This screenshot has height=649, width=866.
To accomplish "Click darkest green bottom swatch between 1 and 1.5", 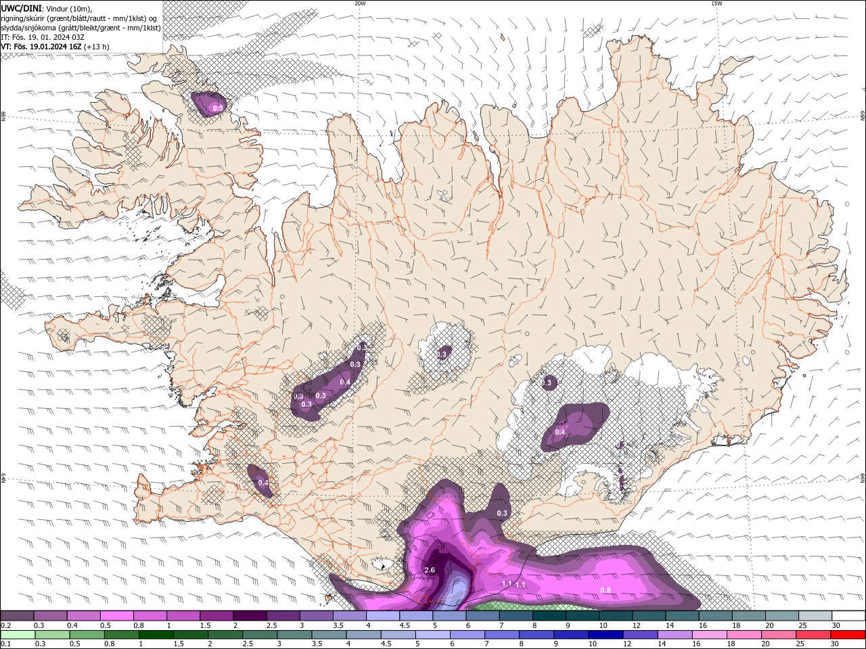I will pyautogui.click(x=156, y=635).
